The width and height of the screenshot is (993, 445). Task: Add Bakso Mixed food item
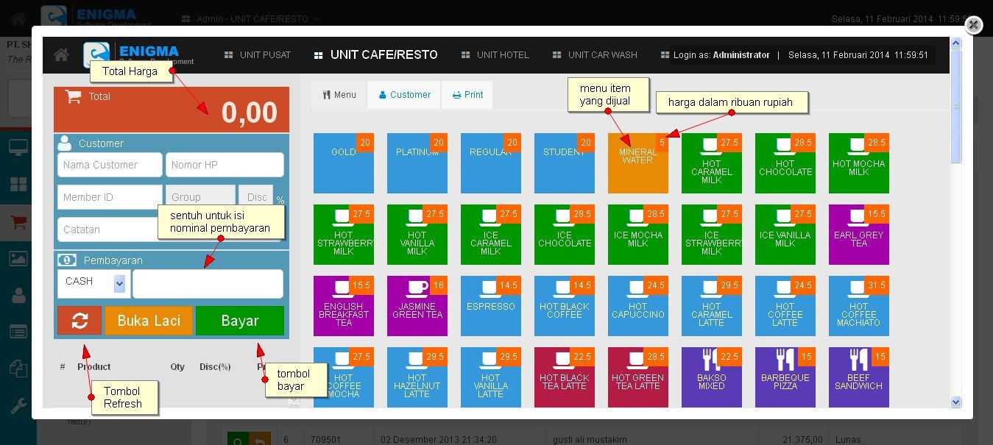[x=711, y=377]
